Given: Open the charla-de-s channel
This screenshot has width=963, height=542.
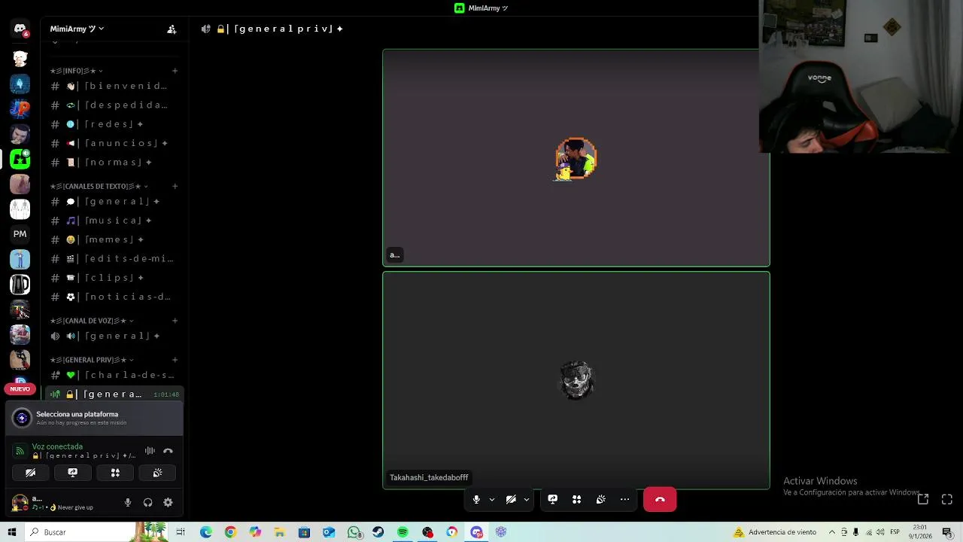Looking at the screenshot, I should coord(113,375).
